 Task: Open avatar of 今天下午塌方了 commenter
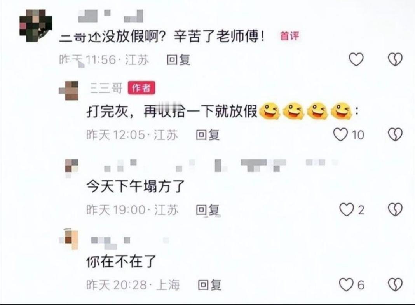71,167
